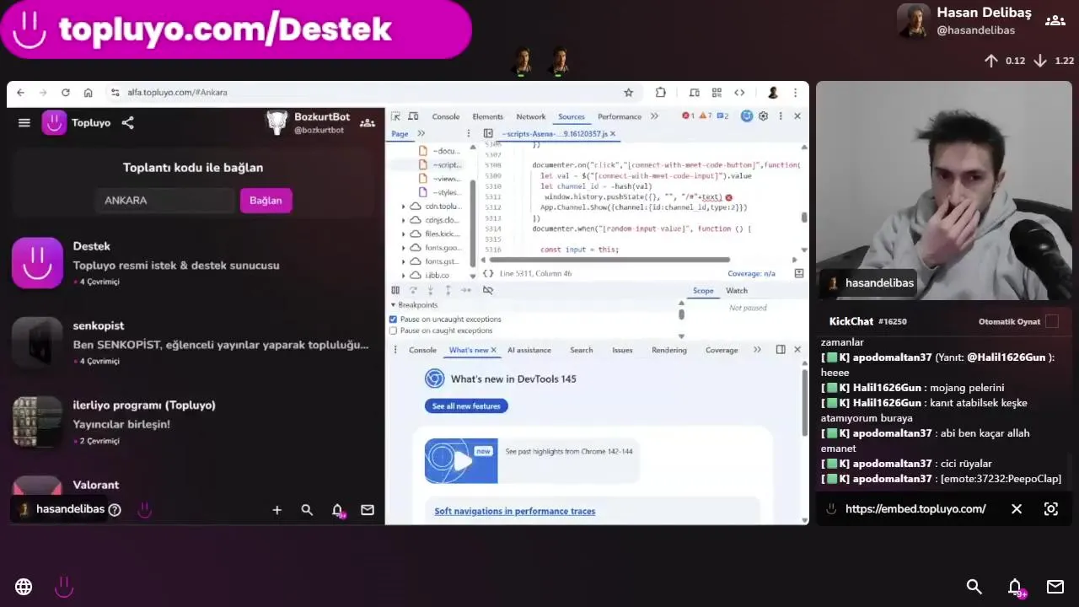Screen dimensions: 1079x607
Task: Expand the fonts.goo... tree node
Action: click(404, 248)
